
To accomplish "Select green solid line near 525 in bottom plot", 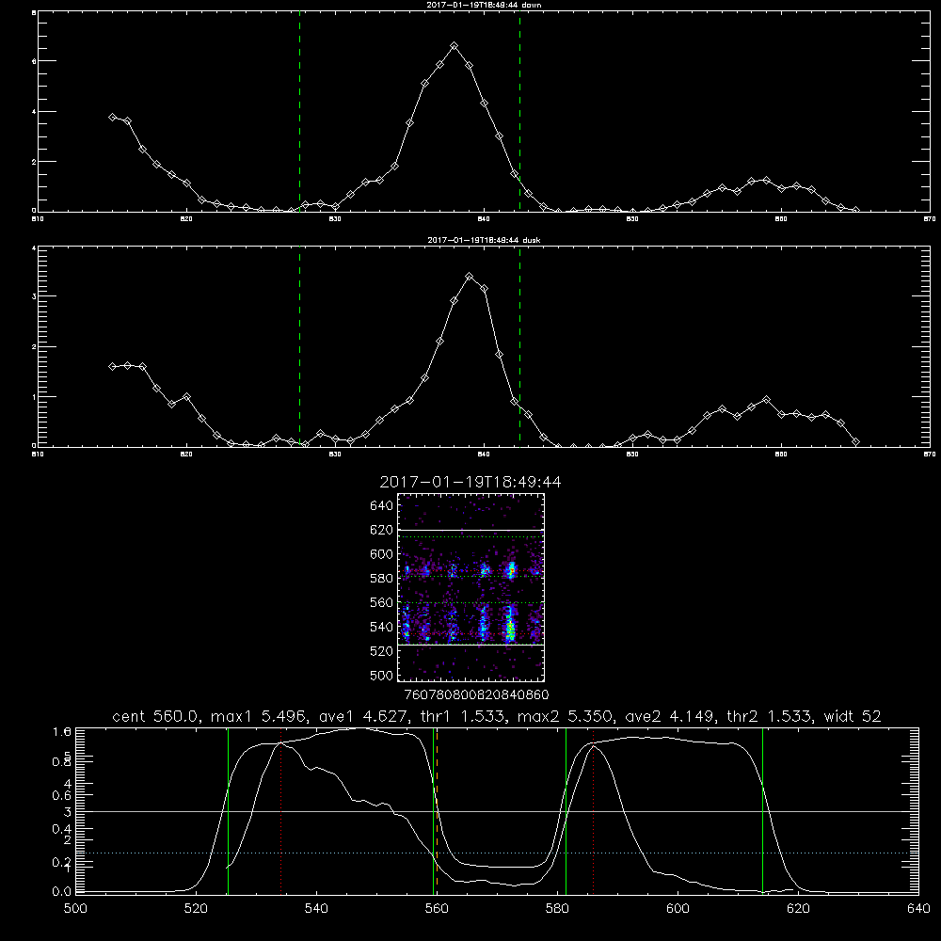I will [228, 810].
